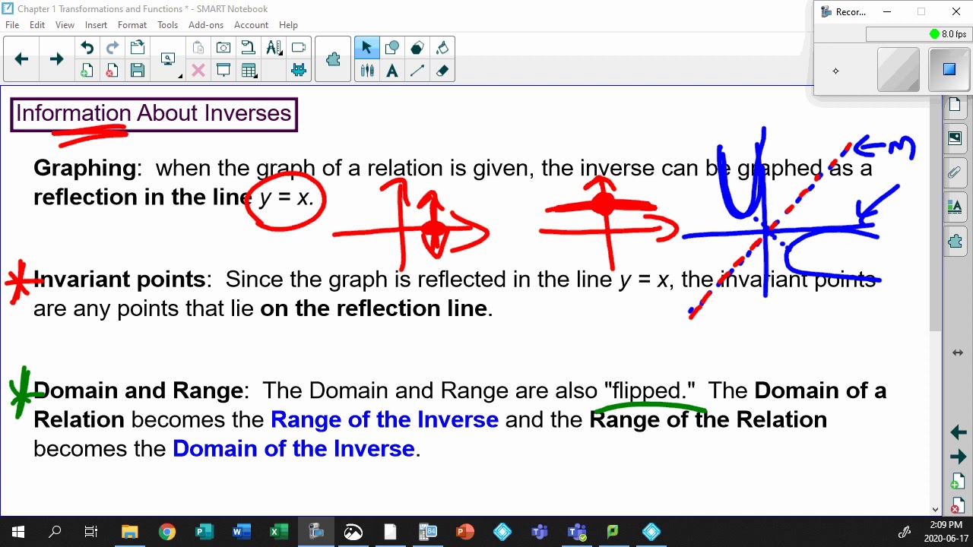The height and width of the screenshot is (547, 973).
Task: Open Google Chrome from the taskbar
Action: (167, 532)
